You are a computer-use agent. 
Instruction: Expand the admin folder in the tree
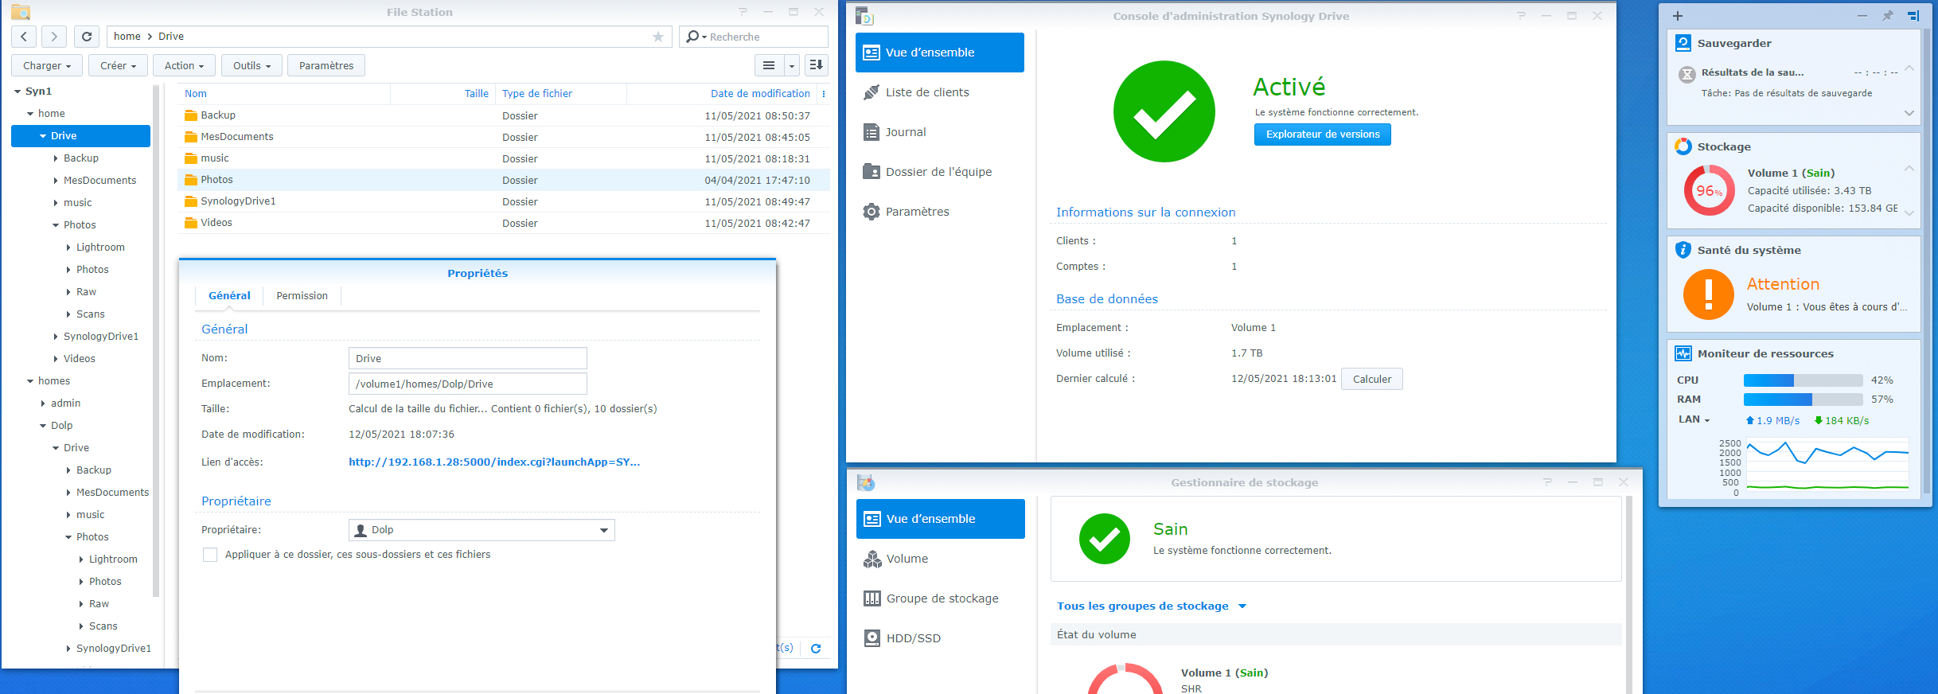pos(43,404)
